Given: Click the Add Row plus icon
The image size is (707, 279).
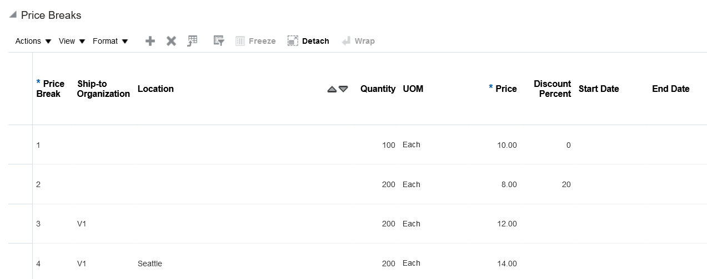Looking at the screenshot, I should (x=150, y=41).
